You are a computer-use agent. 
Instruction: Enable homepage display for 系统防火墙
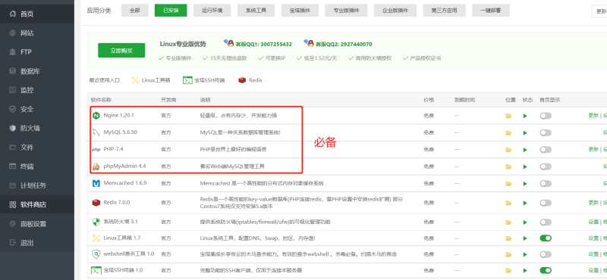(546, 222)
